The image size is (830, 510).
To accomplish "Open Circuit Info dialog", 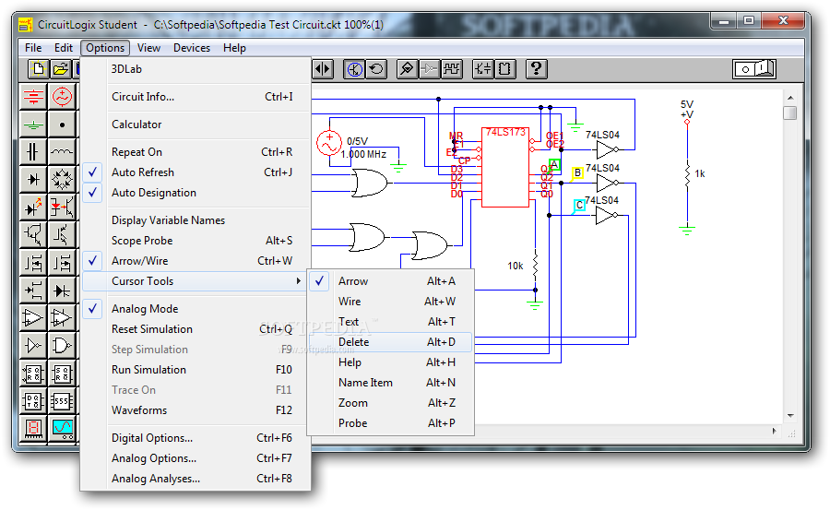I will (196, 97).
